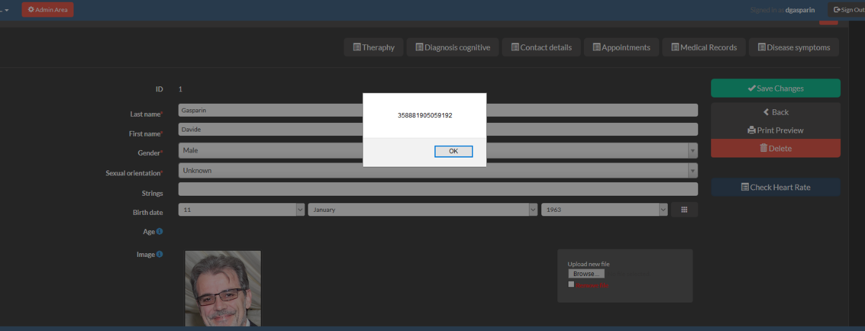Check Heart Rate
The height and width of the screenshot is (331, 865).
(775, 187)
